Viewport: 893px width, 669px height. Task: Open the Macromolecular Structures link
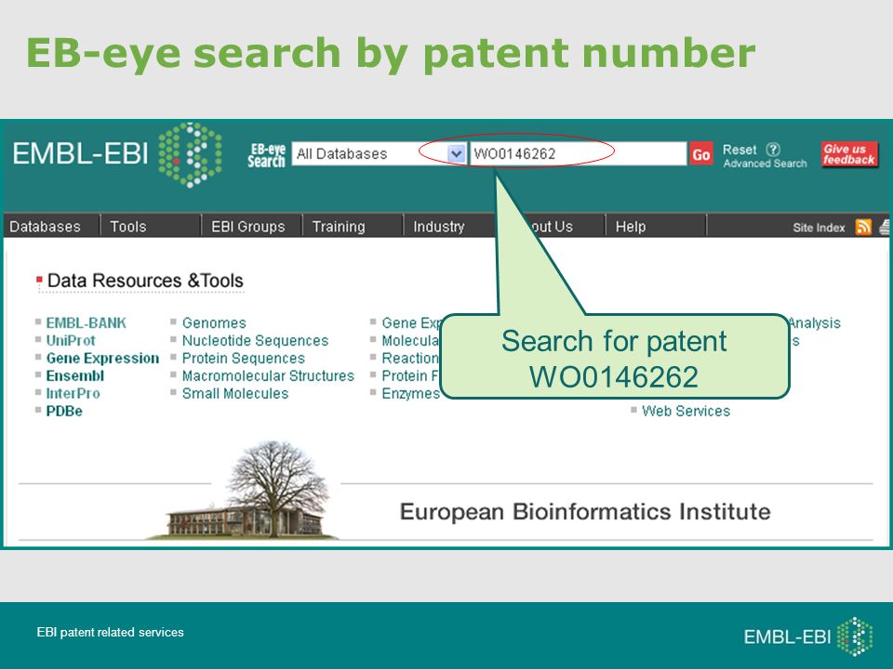(268, 376)
